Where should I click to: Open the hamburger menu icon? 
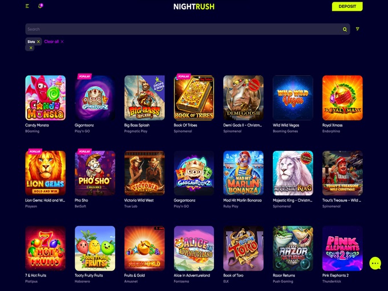pyautogui.click(x=27, y=6)
